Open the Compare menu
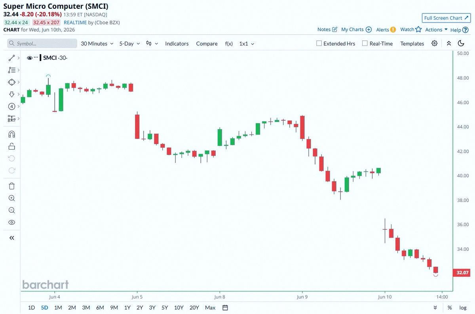 click(x=207, y=44)
